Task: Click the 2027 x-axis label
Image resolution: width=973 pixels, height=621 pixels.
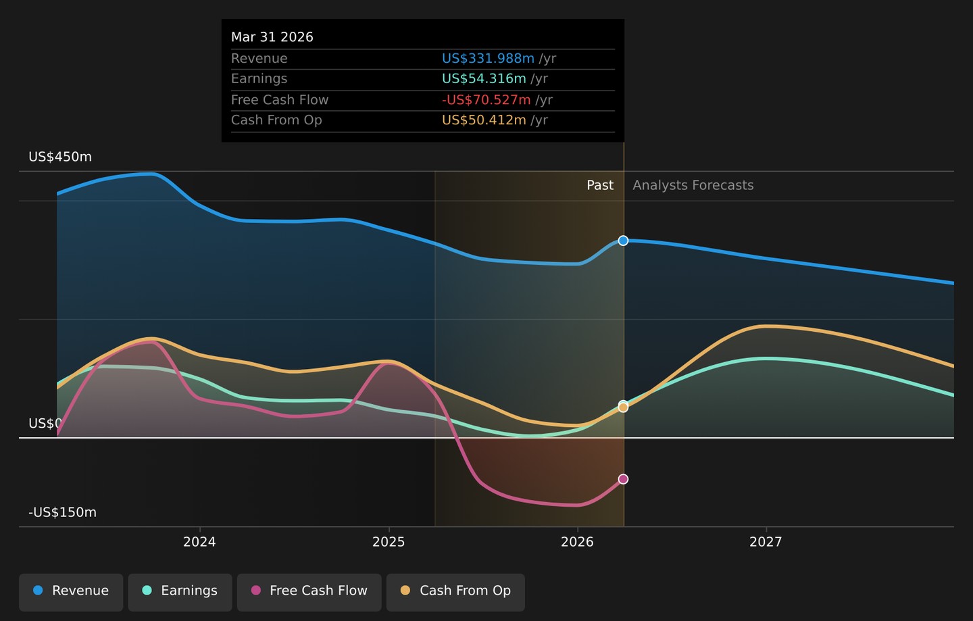Action: coord(766,542)
